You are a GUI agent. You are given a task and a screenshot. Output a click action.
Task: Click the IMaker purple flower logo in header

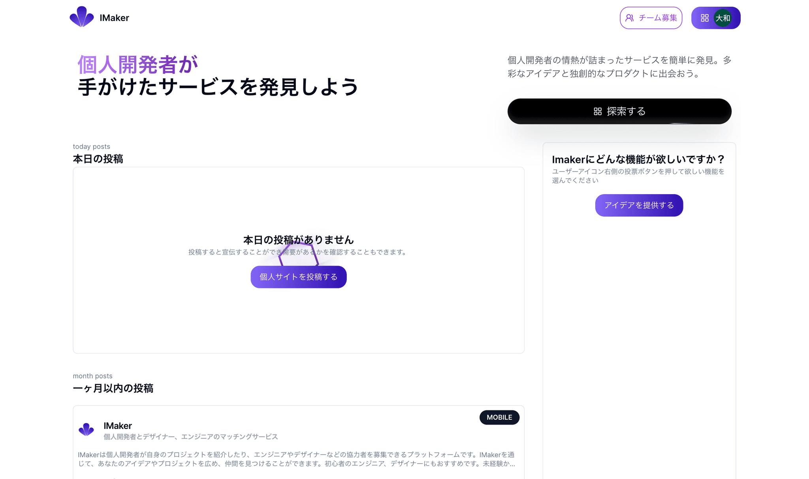(82, 17)
